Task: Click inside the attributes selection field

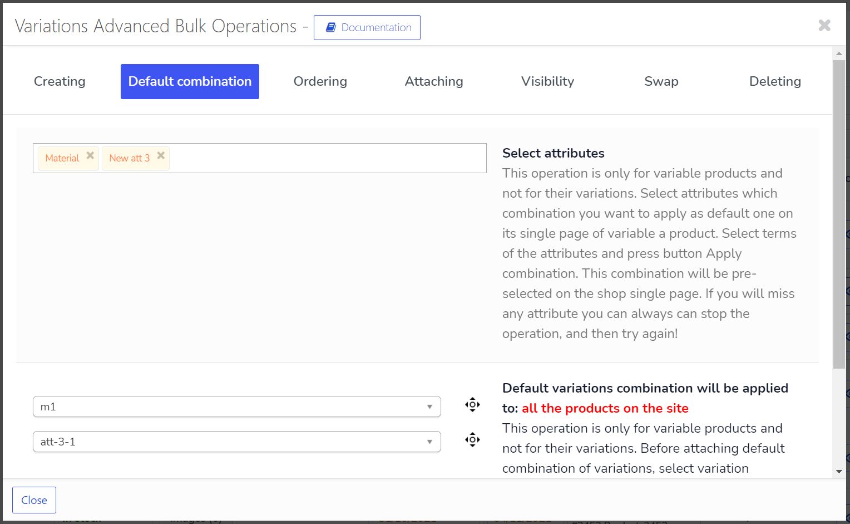Action: (325, 158)
